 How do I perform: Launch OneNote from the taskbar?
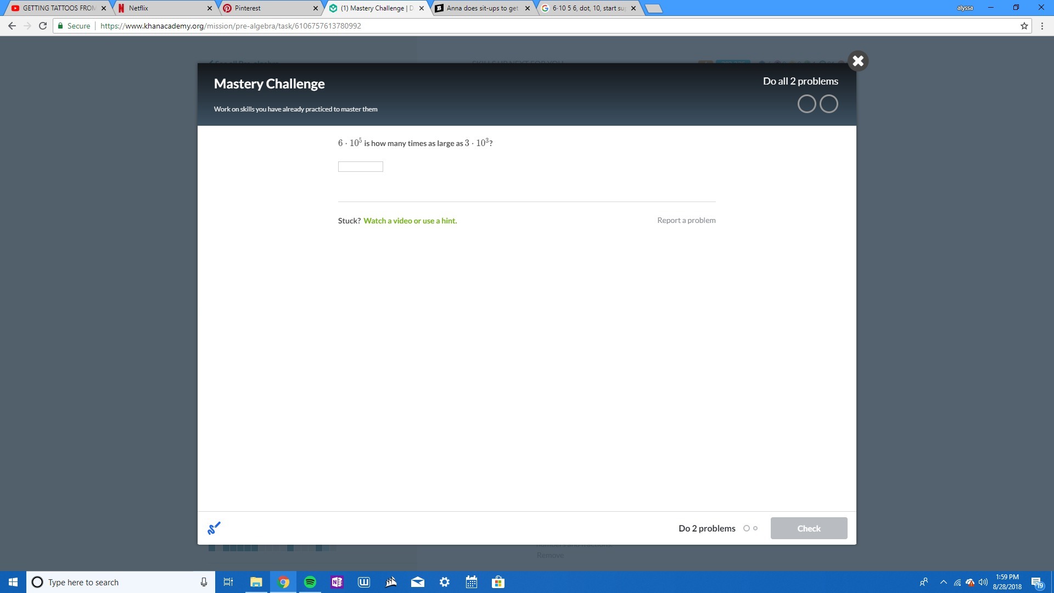click(x=337, y=582)
